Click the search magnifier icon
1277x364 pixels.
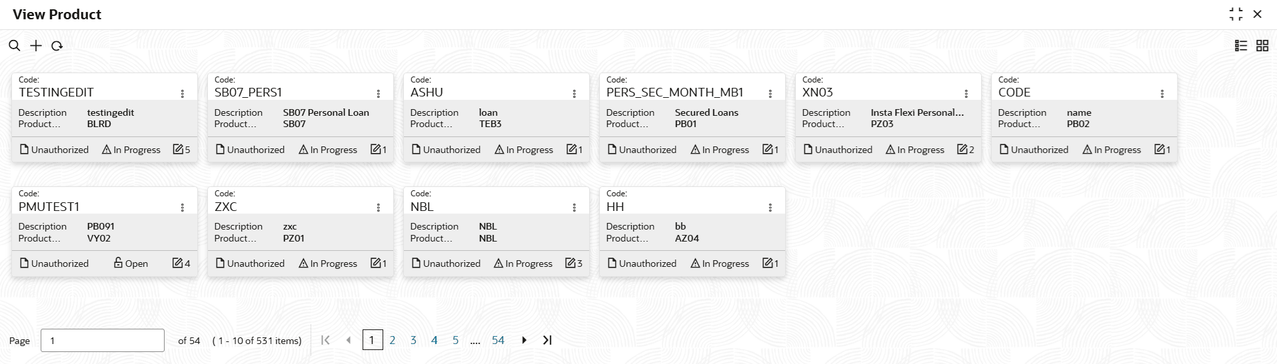pos(14,45)
